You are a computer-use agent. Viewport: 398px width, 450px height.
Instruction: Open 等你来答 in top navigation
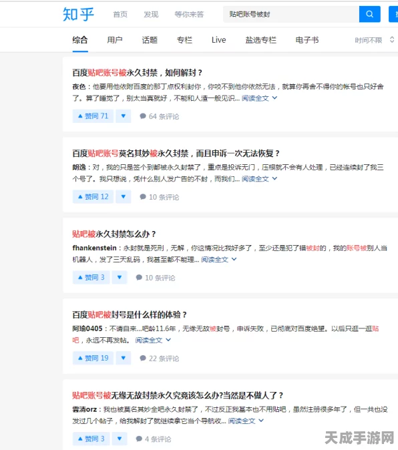tap(189, 14)
